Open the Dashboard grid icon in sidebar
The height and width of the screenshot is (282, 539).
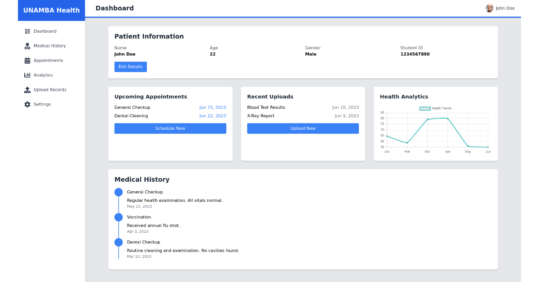[x=27, y=31]
